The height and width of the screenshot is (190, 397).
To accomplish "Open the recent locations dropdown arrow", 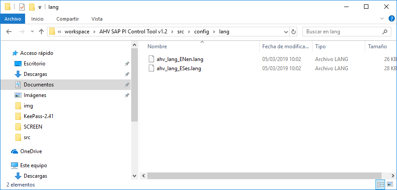I will click(x=32, y=32).
